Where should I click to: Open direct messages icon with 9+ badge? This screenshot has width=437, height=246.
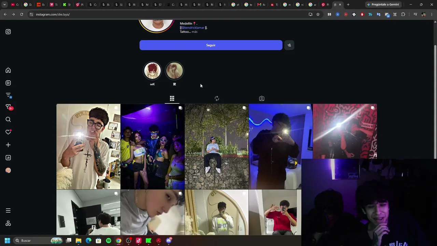(8, 108)
